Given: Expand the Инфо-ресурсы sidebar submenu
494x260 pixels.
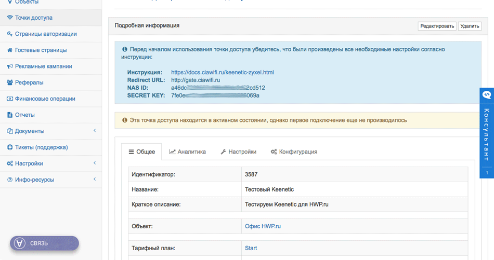Looking at the screenshot, I should point(94,180).
